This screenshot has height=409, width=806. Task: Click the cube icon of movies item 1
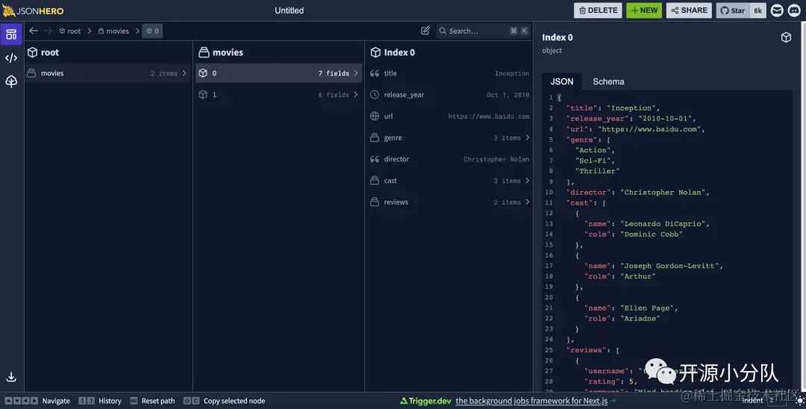click(203, 95)
